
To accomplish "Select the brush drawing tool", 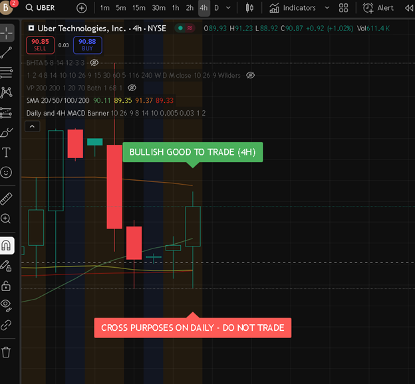I will [7, 132].
